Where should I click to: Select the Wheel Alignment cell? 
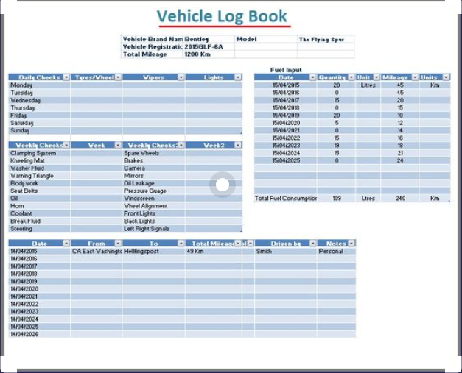tap(153, 206)
